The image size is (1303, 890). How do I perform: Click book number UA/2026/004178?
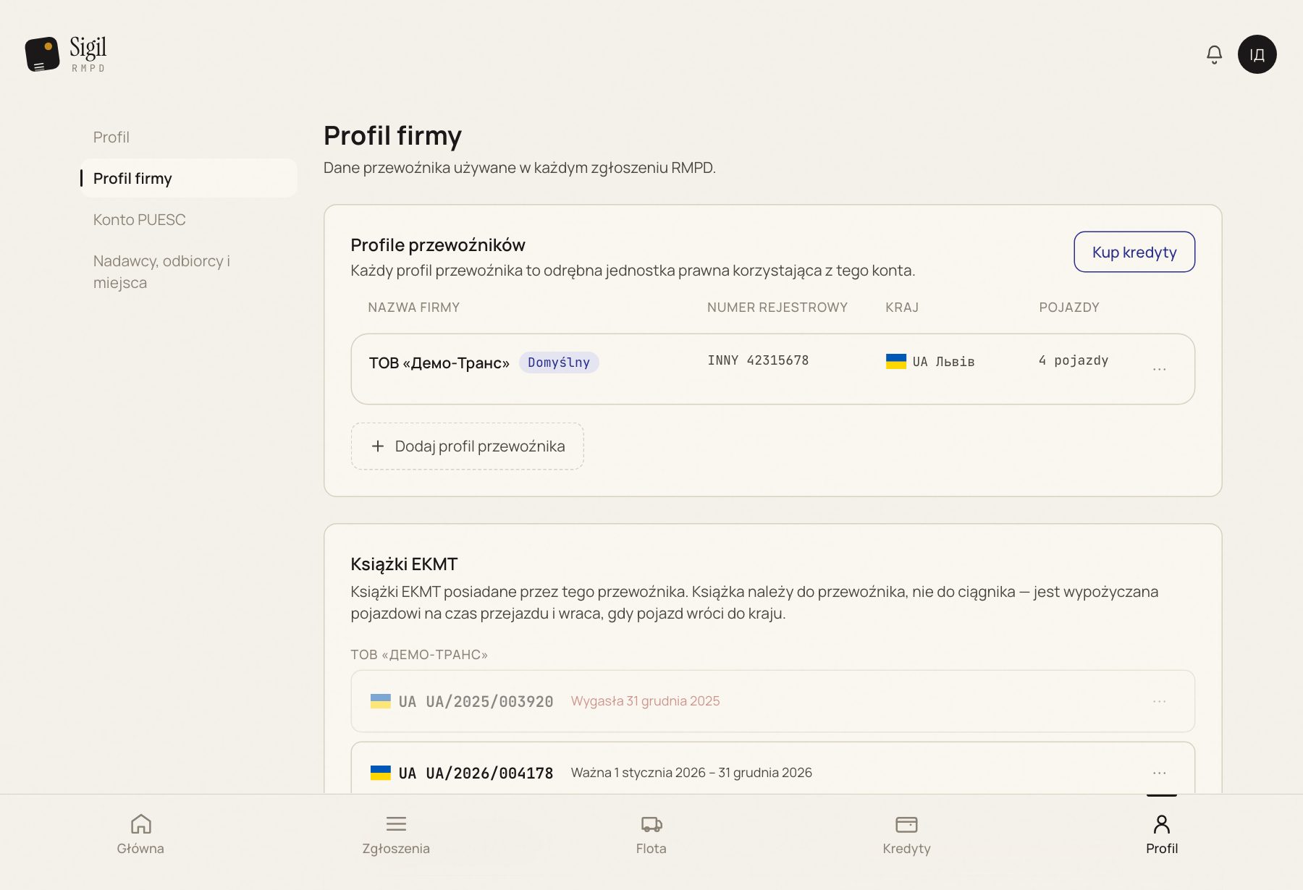tap(489, 773)
